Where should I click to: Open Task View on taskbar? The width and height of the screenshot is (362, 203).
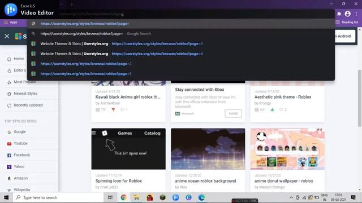coord(110,197)
